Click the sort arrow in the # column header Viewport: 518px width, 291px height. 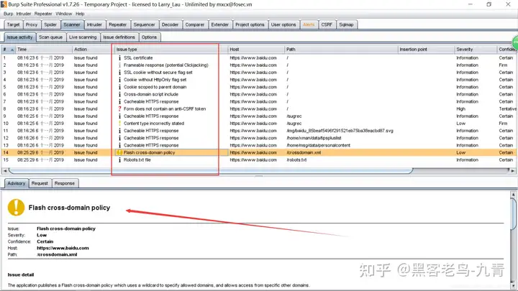(12, 50)
